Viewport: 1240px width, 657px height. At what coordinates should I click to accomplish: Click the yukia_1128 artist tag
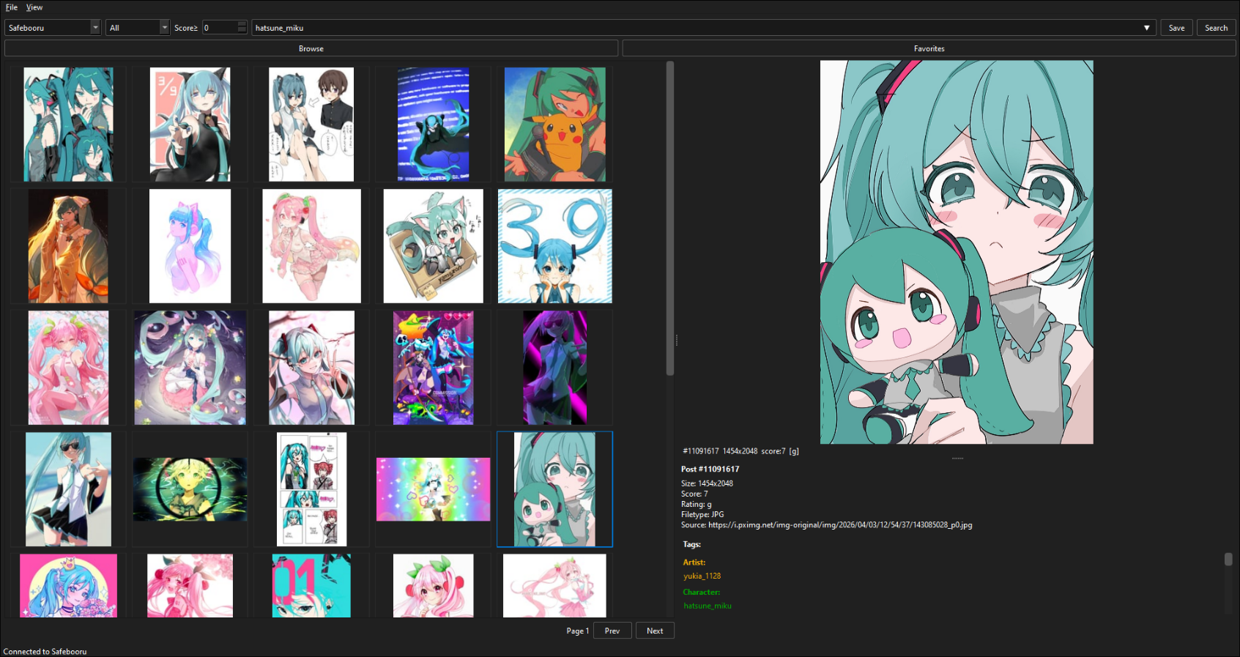pyautogui.click(x=702, y=576)
